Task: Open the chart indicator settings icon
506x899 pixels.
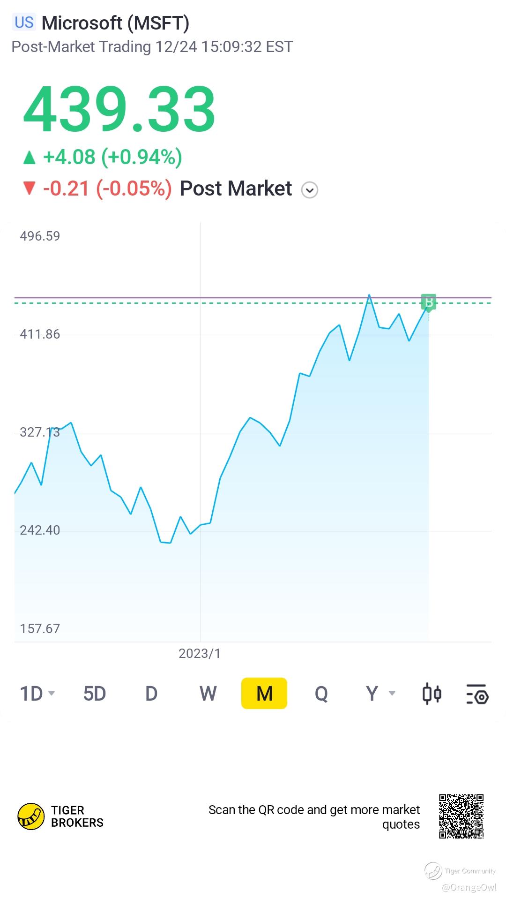Action: click(477, 694)
